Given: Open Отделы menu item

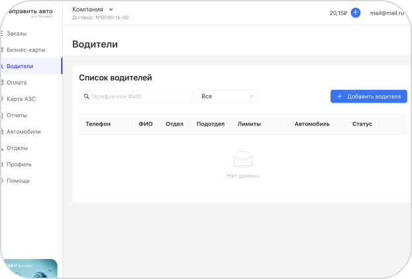Looking at the screenshot, I should point(17,148).
